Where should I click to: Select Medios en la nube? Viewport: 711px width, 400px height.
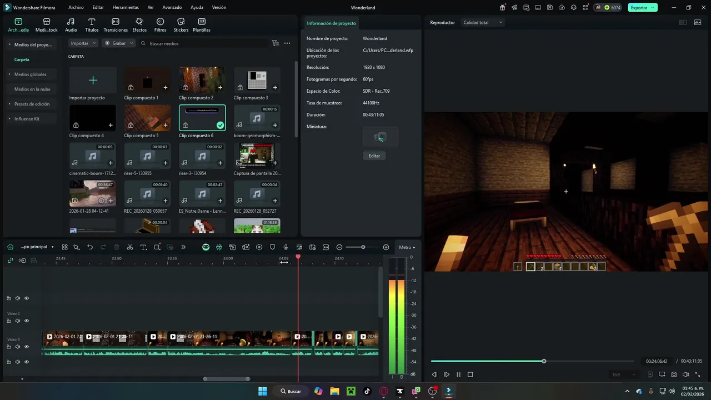pyautogui.click(x=32, y=89)
